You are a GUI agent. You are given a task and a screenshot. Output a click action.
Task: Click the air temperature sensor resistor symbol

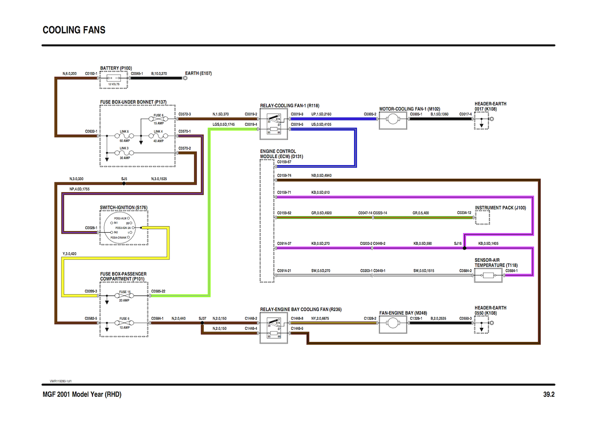pos(488,275)
